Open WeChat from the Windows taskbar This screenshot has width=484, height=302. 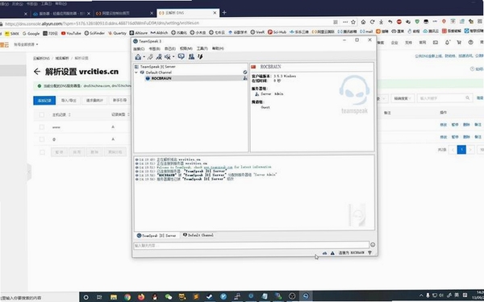pos(169,297)
